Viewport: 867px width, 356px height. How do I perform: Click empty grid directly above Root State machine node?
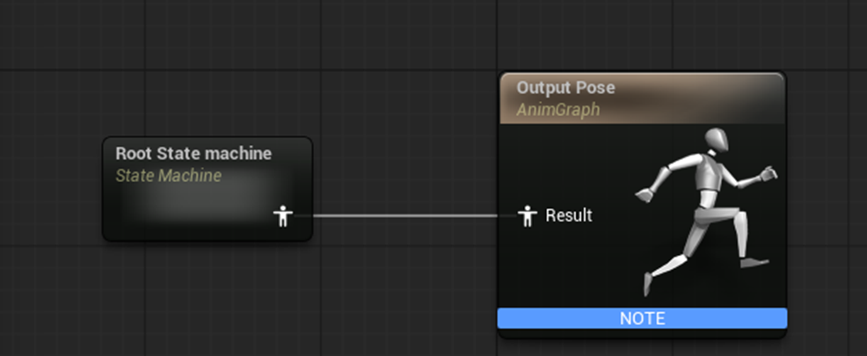[207, 79]
